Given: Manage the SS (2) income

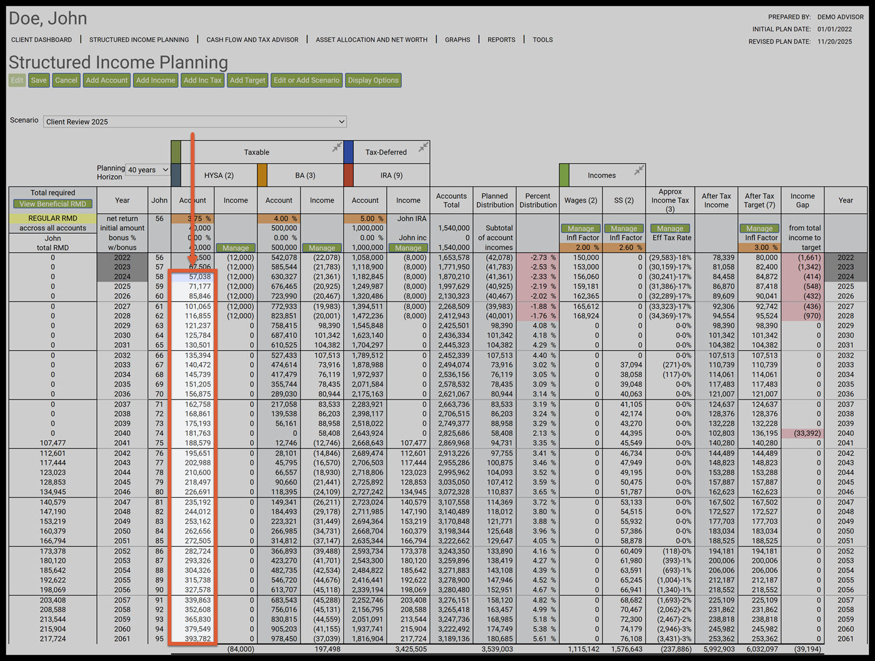Looking at the screenshot, I should click(624, 229).
